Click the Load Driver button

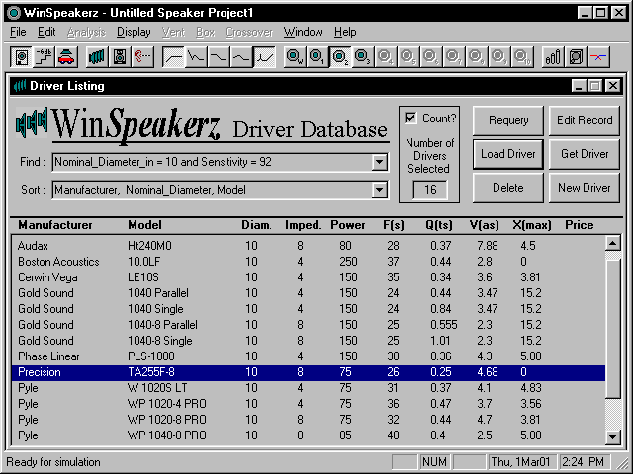(508, 154)
